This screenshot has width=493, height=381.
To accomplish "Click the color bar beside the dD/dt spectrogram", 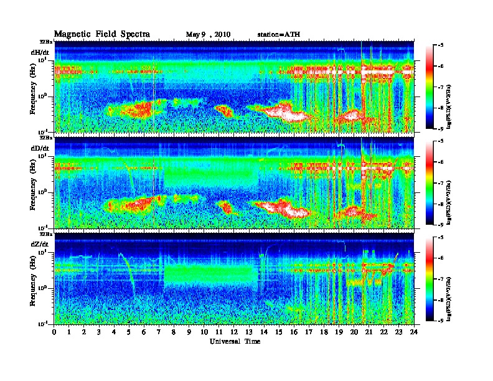I will [430, 183].
